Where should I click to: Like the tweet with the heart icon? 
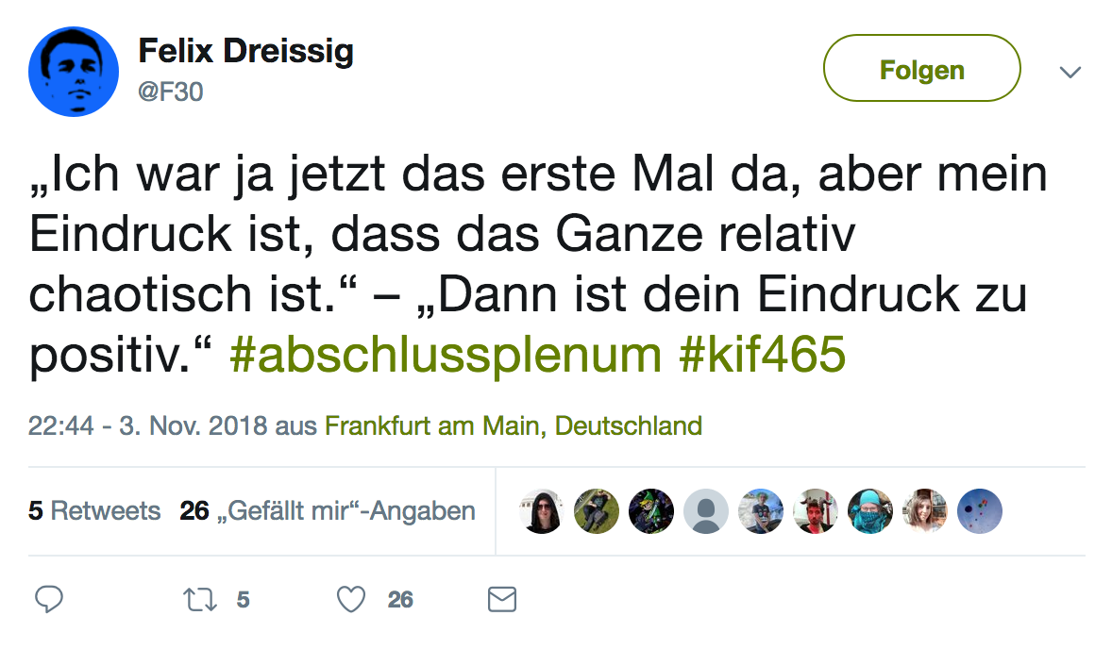point(351,599)
